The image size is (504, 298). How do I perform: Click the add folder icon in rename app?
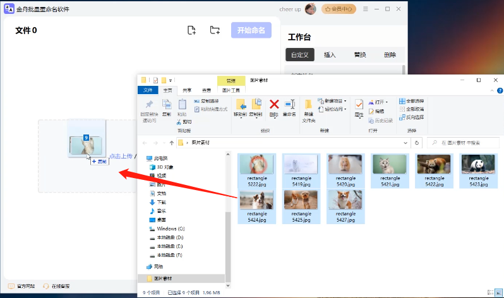[215, 30]
